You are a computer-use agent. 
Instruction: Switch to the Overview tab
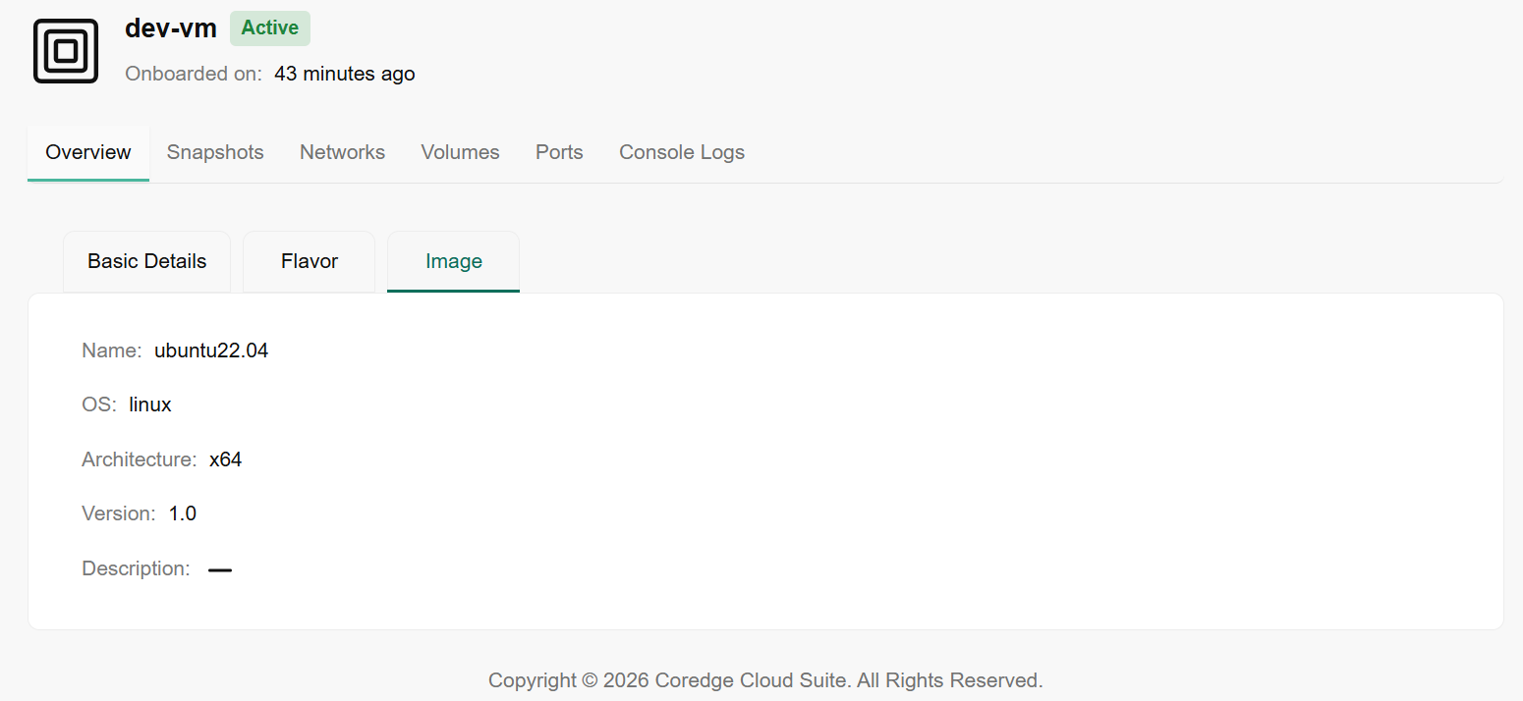(x=88, y=152)
